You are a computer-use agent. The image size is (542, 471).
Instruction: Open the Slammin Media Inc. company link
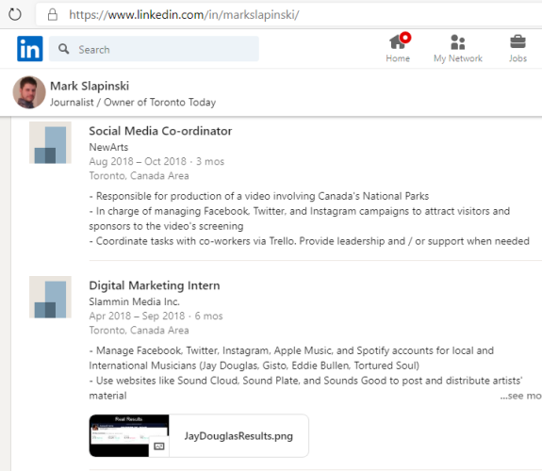coord(134,301)
